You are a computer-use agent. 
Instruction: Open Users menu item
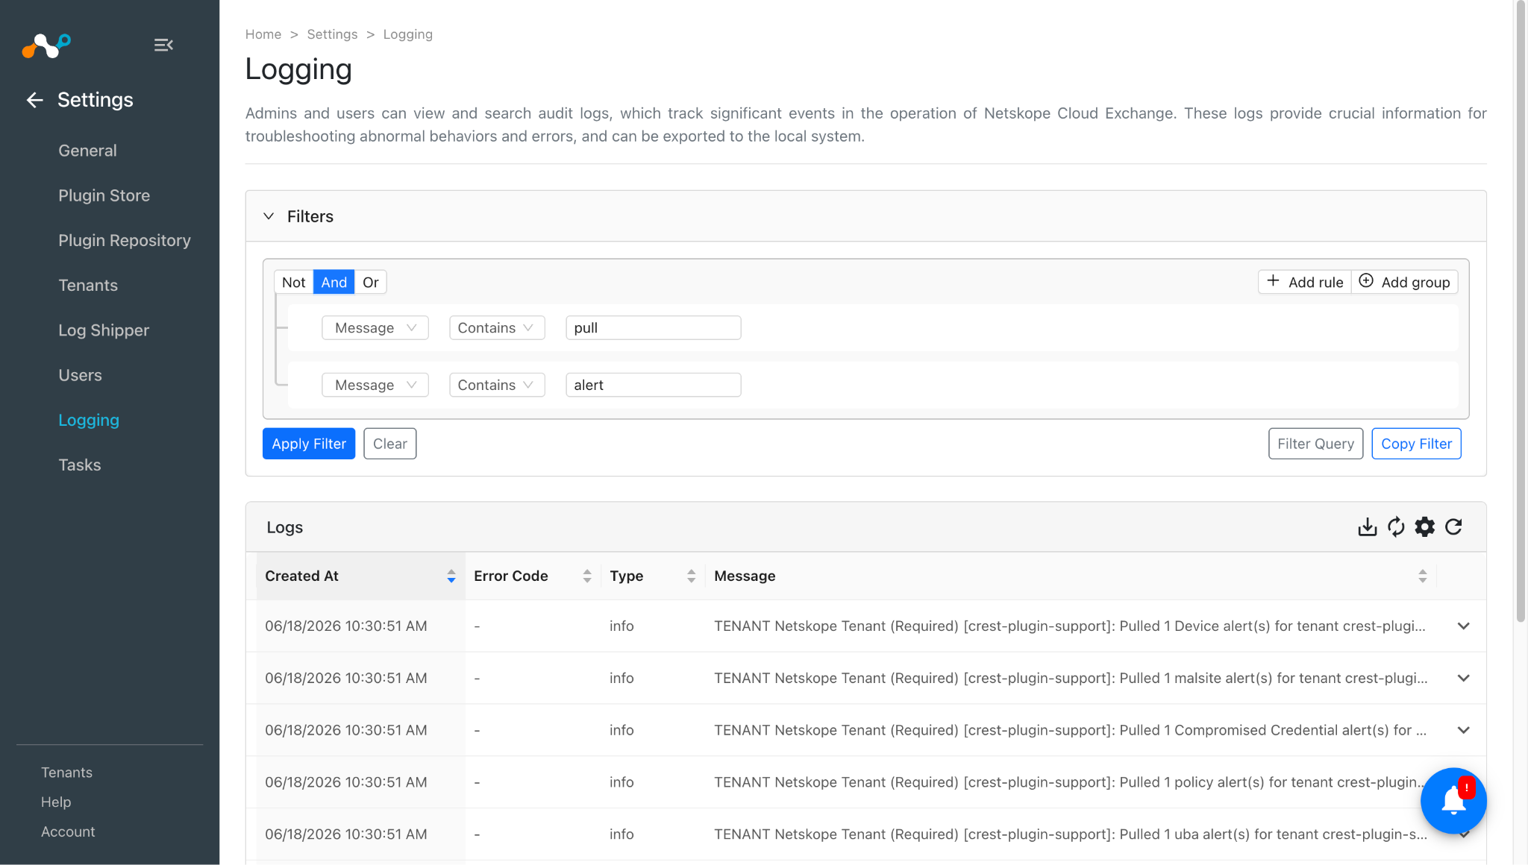point(81,375)
